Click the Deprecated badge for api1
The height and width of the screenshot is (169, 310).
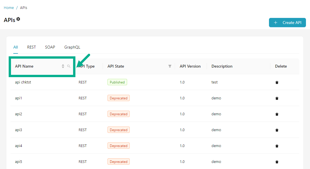(x=118, y=98)
